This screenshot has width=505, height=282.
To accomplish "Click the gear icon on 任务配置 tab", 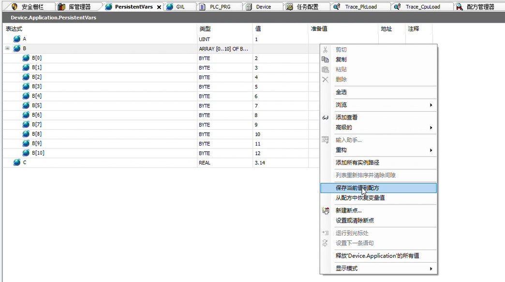I will 289,6.
